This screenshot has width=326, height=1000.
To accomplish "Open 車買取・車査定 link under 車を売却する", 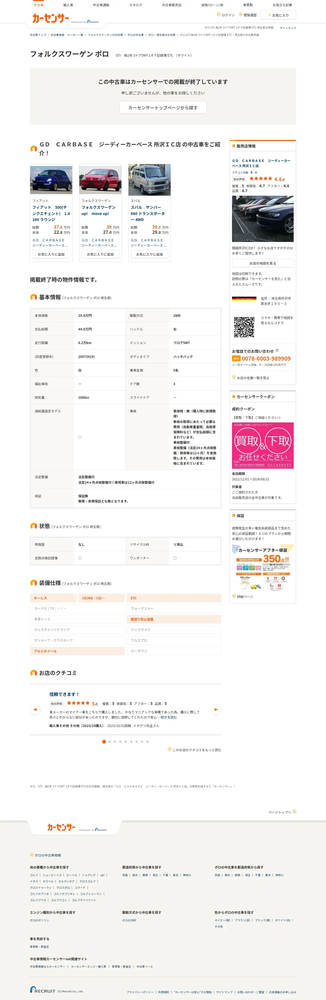I will point(40,946).
